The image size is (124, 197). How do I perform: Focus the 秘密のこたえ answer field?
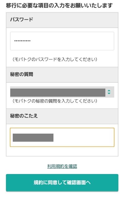pyautogui.click(x=62, y=137)
